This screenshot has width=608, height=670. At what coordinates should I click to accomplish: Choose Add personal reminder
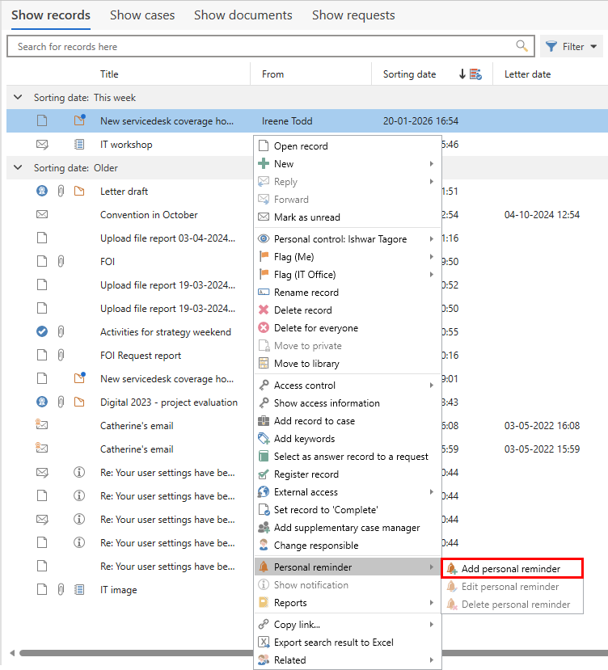(x=512, y=569)
